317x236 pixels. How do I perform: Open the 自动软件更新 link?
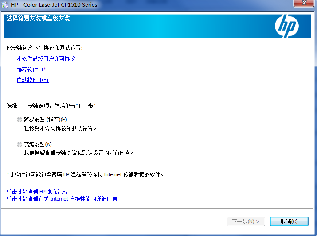(32, 80)
